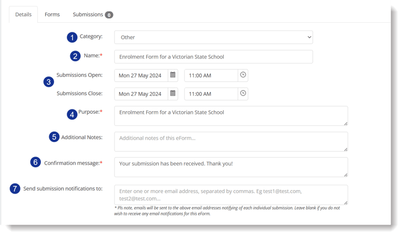Grab the Confirmation message corner handle
The height and width of the screenshot is (237, 403).
coord(346,175)
